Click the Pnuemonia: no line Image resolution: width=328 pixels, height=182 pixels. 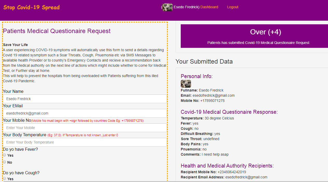(194, 149)
